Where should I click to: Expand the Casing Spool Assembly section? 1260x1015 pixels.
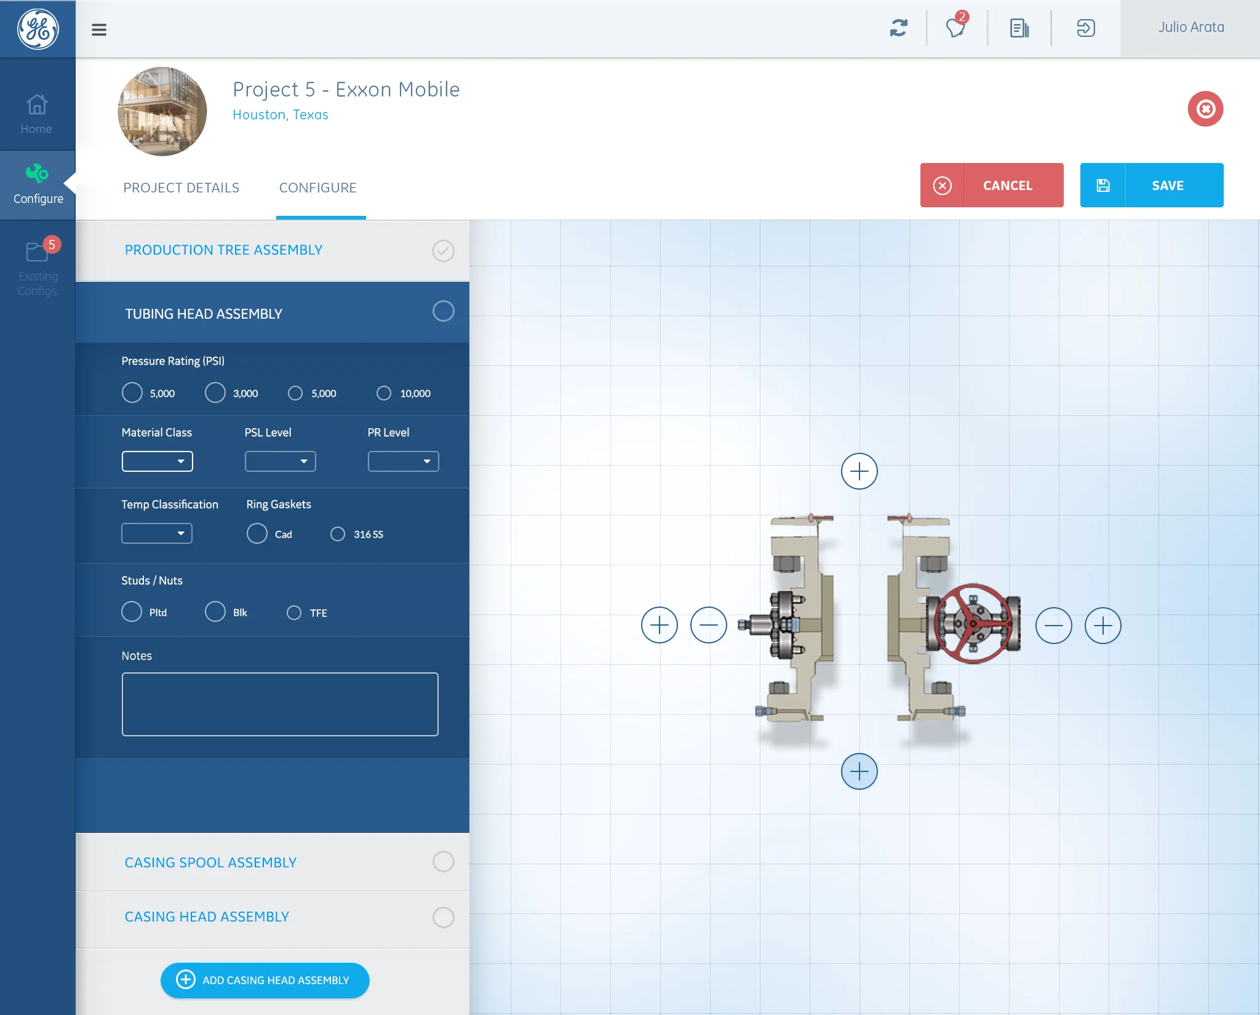click(x=210, y=862)
